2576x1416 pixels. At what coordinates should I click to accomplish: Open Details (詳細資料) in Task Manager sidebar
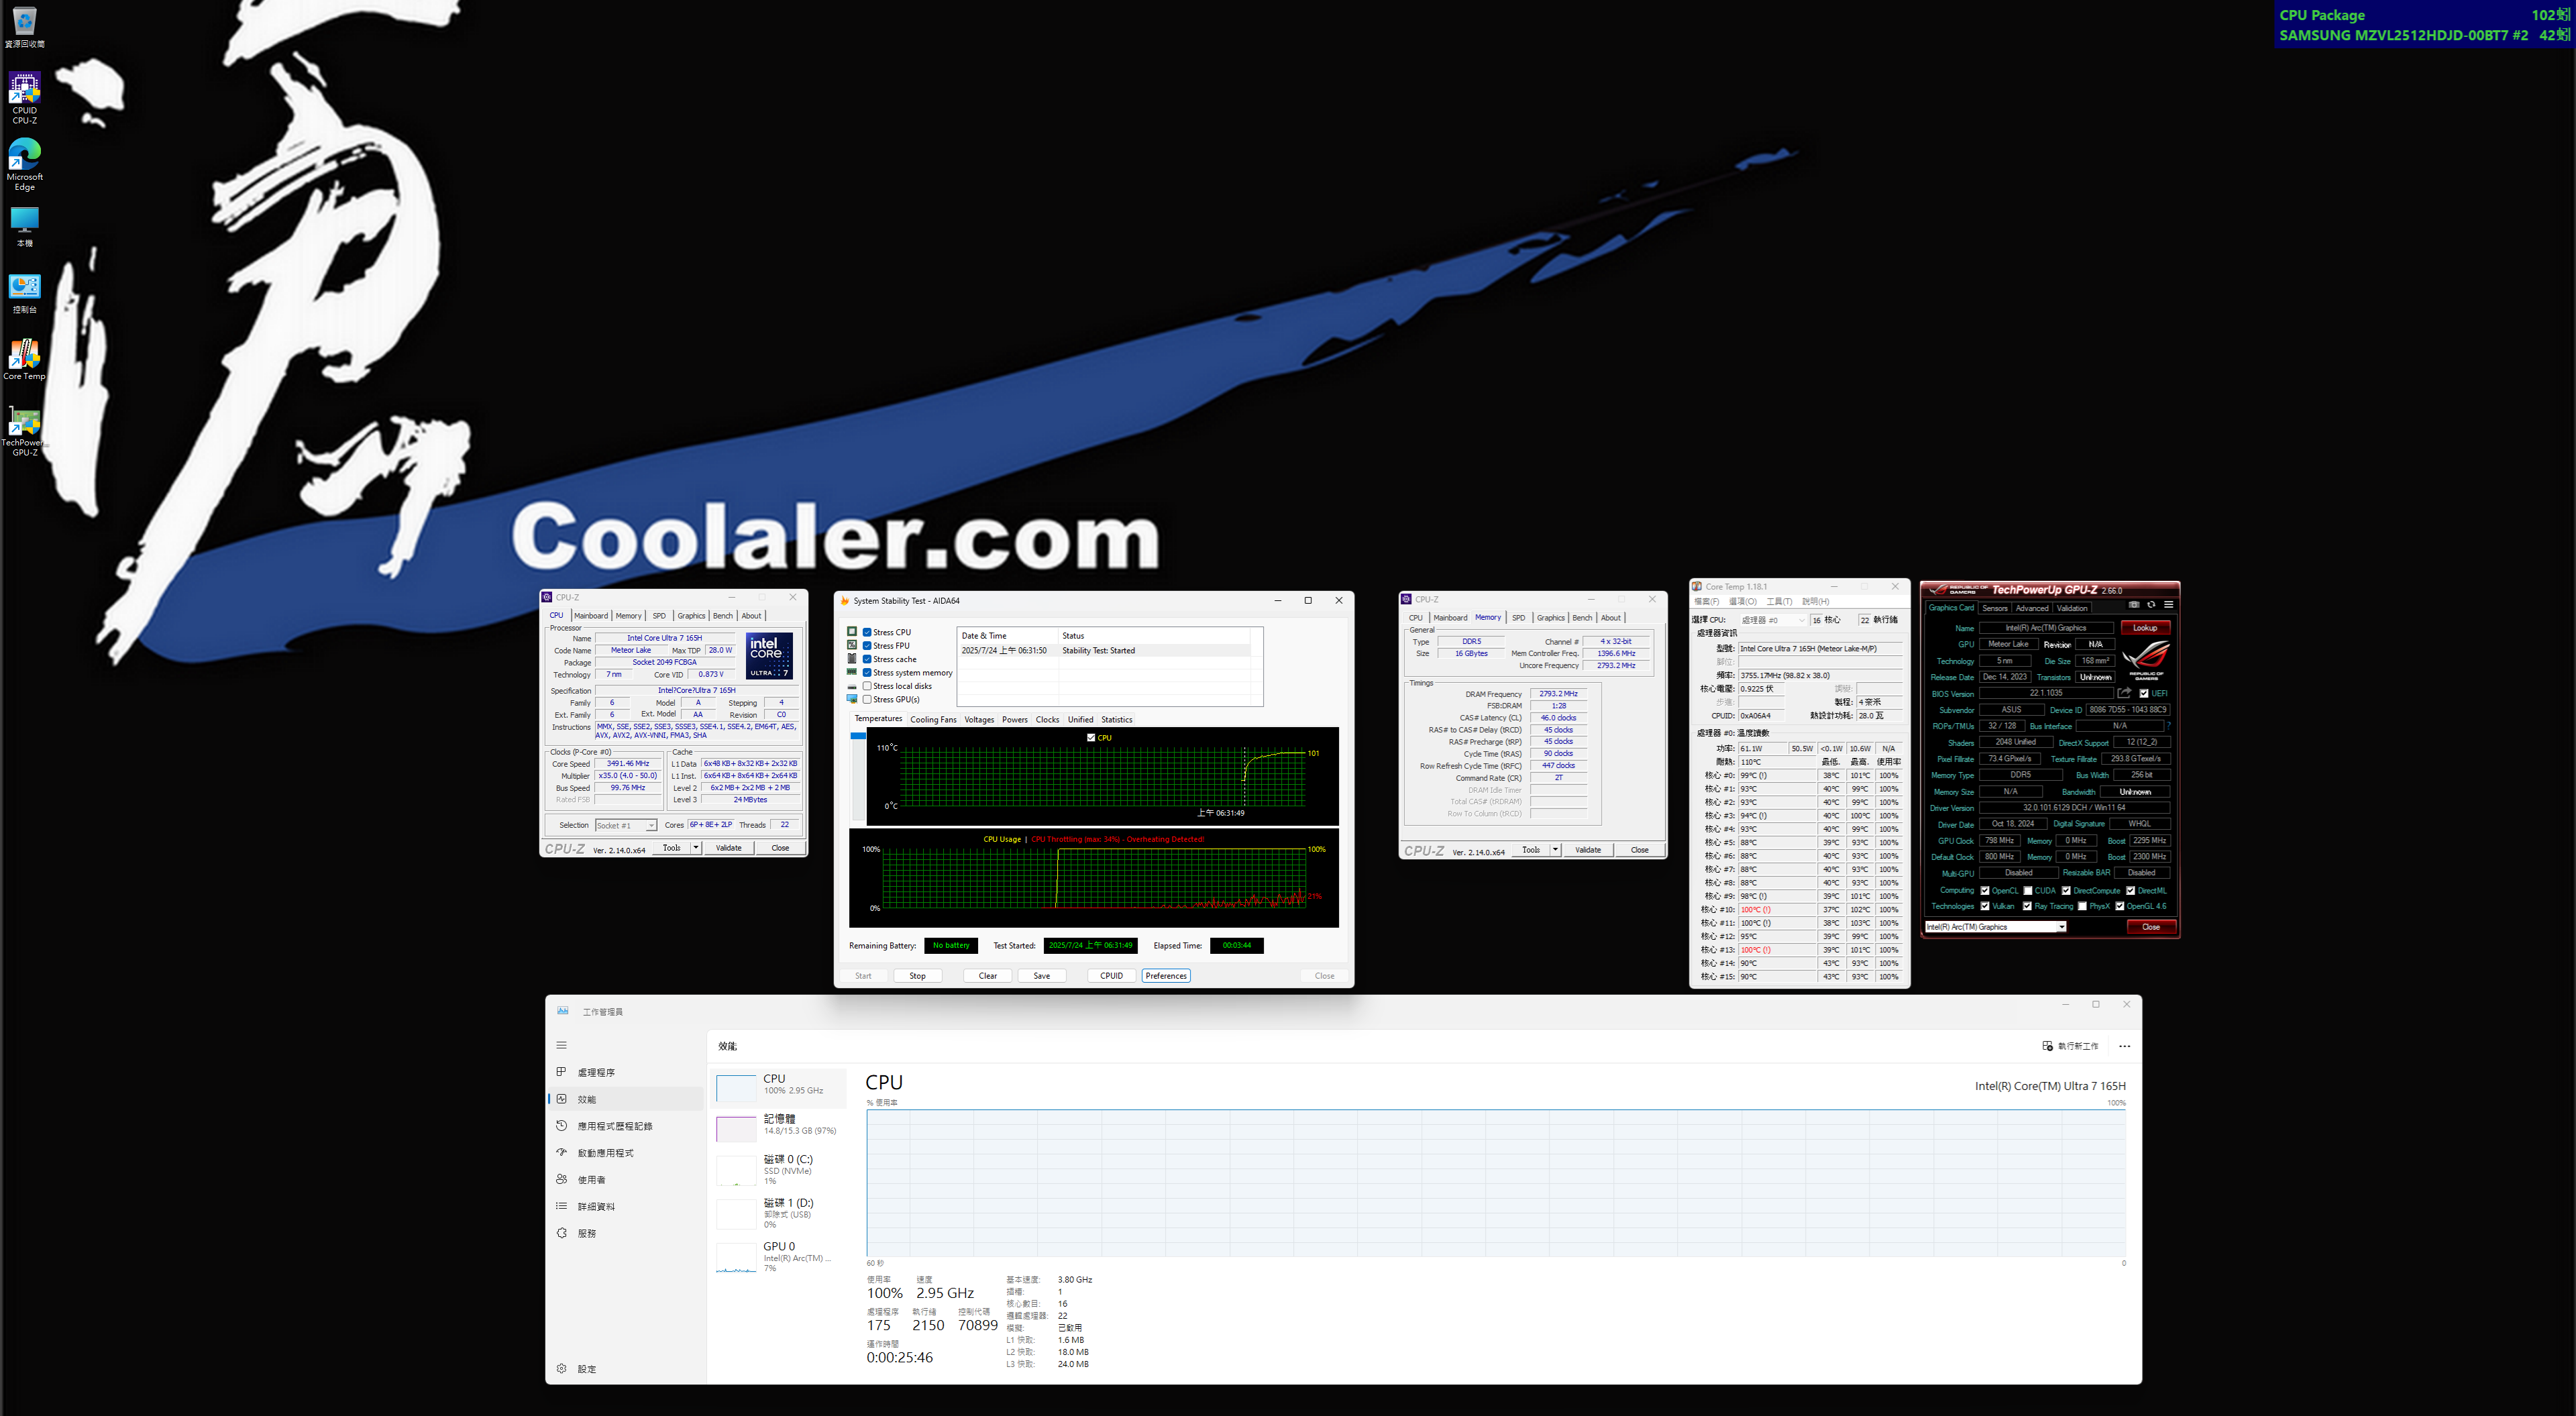pyautogui.click(x=625, y=1206)
